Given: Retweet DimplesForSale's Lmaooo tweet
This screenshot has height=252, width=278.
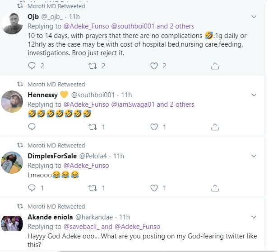Looking at the screenshot, I should point(93,188).
